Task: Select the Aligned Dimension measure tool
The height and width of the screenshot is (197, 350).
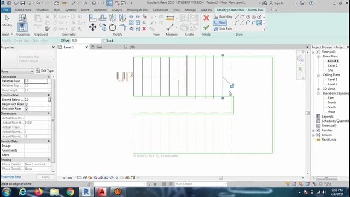Action: point(170,18)
